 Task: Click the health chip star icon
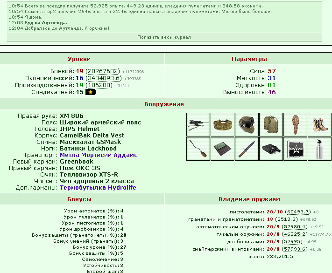coord(295,149)
